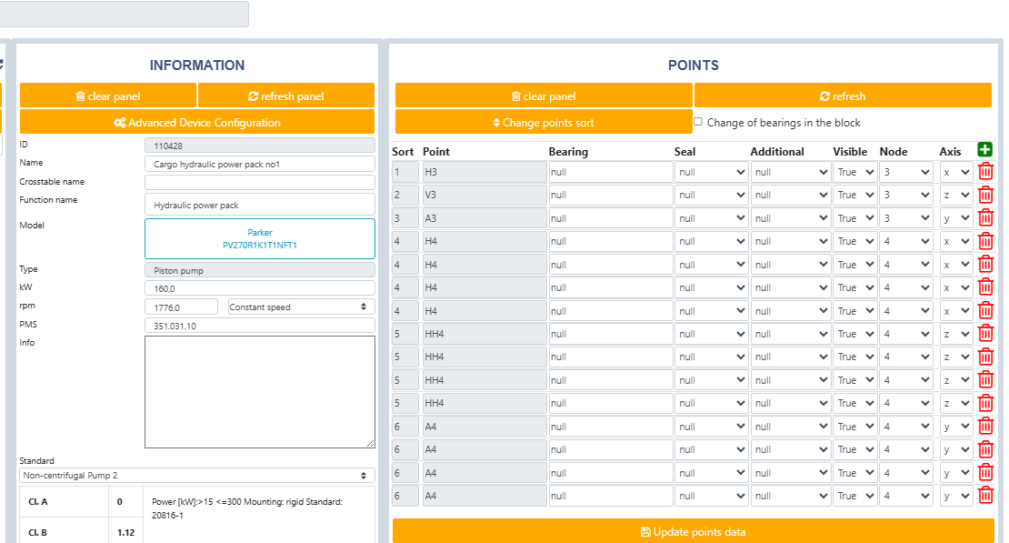Open the Constant speed selector next to rpm

tap(301, 307)
